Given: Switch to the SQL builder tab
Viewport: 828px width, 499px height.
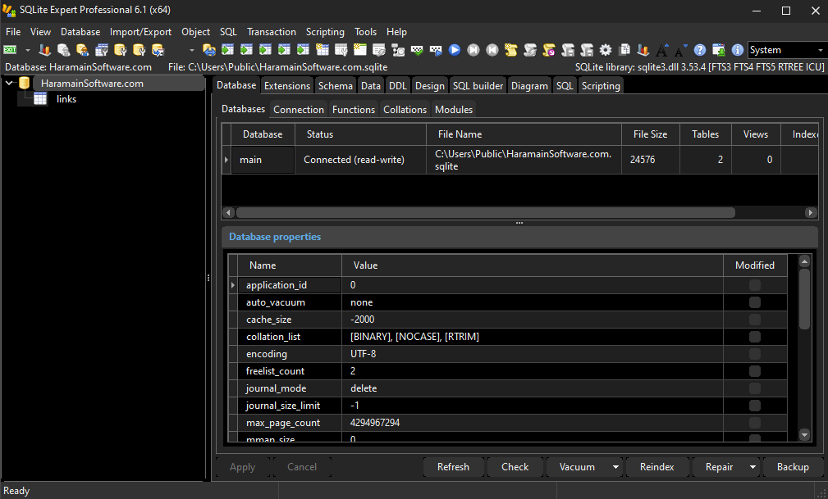Looking at the screenshot, I should [478, 85].
